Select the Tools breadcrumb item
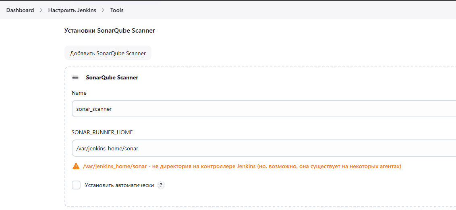The width and height of the screenshot is (456, 210). tap(117, 10)
